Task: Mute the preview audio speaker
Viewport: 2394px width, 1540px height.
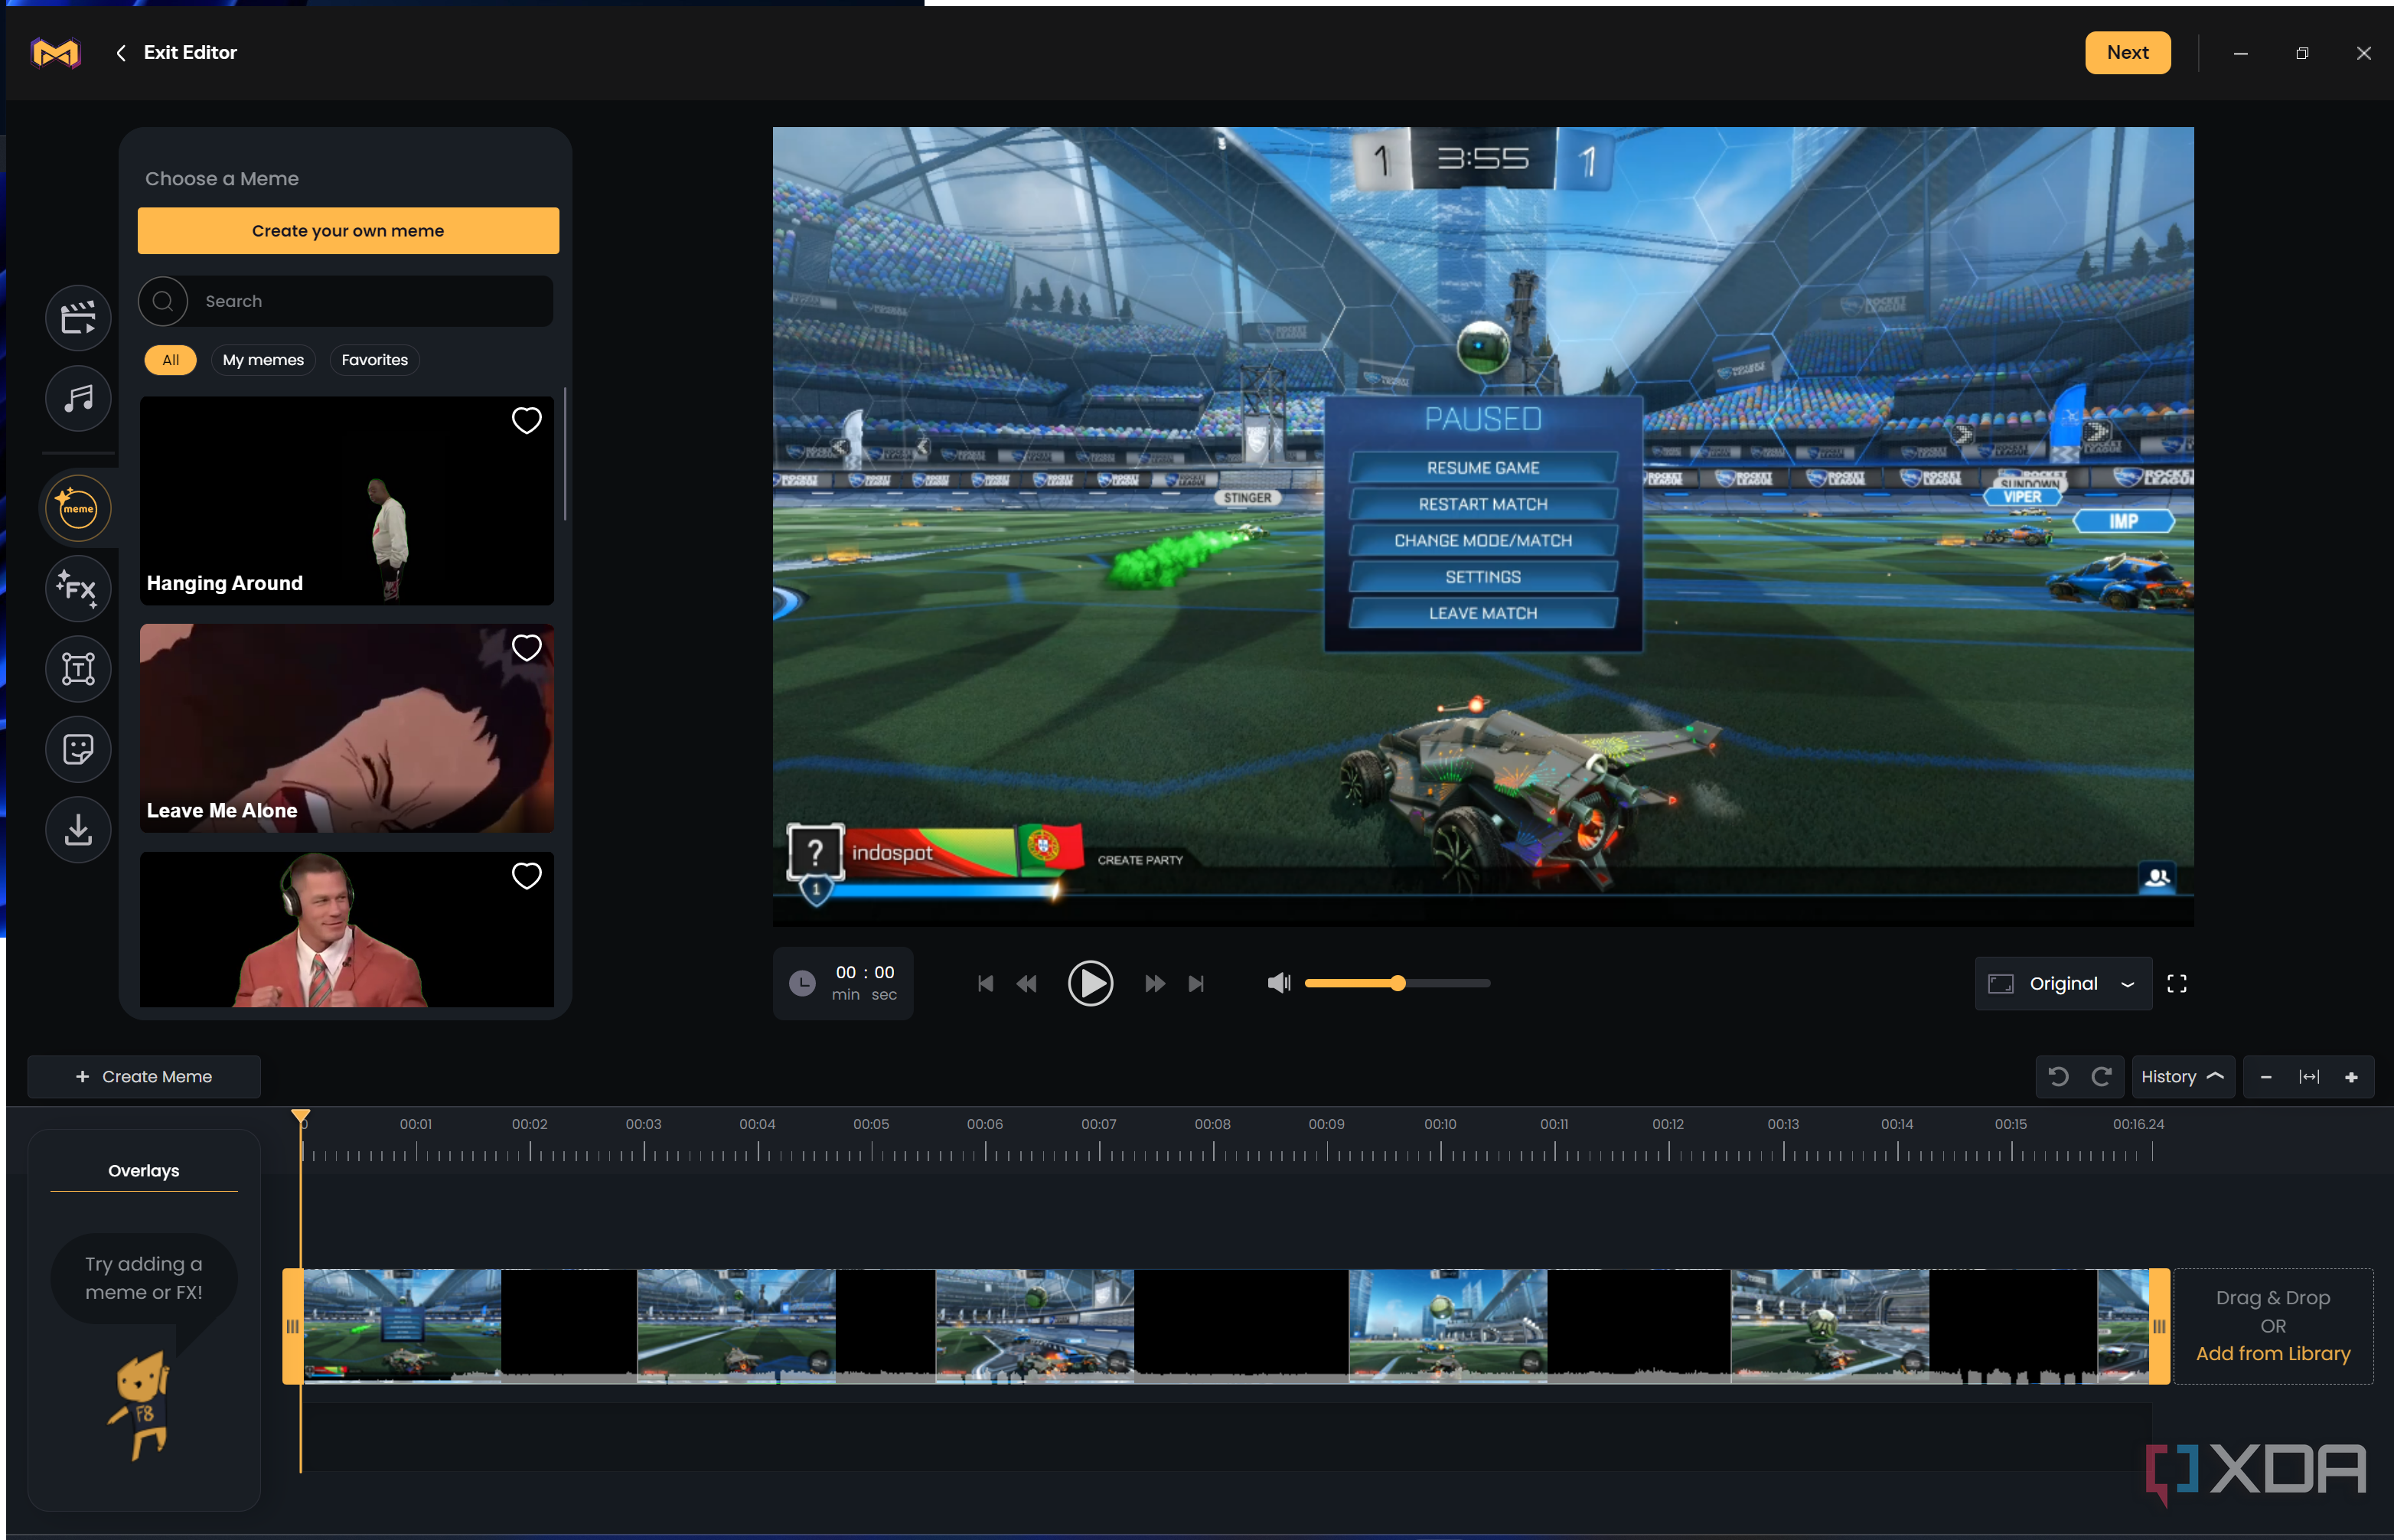Action: pos(1279,984)
